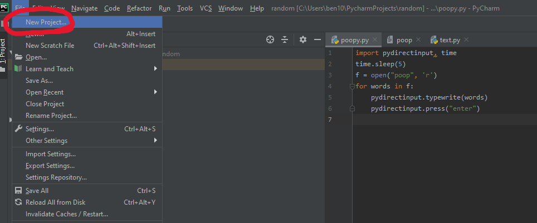
Task: Switch to the poop file tab
Action: (404, 40)
